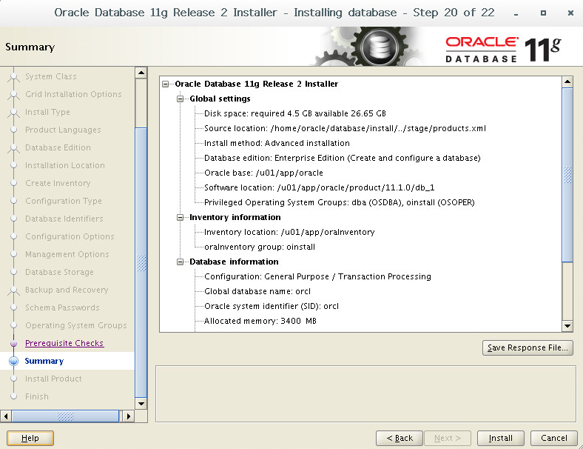Select 'Install method: Advanced installation' row
Viewport: 583px width, 449px height.
click(277, 143)
